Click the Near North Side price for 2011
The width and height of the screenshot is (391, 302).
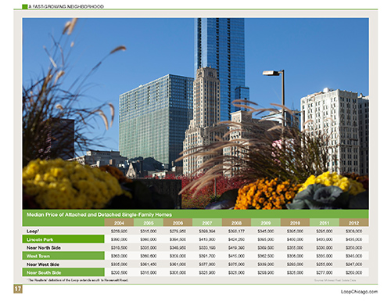325,248
